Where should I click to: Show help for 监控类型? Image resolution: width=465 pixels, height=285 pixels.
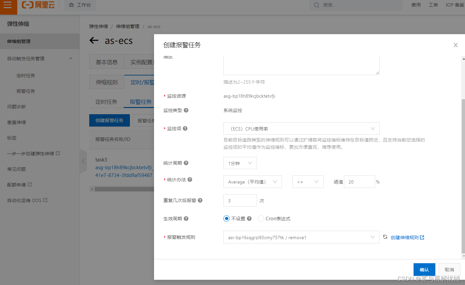(186, 110)
